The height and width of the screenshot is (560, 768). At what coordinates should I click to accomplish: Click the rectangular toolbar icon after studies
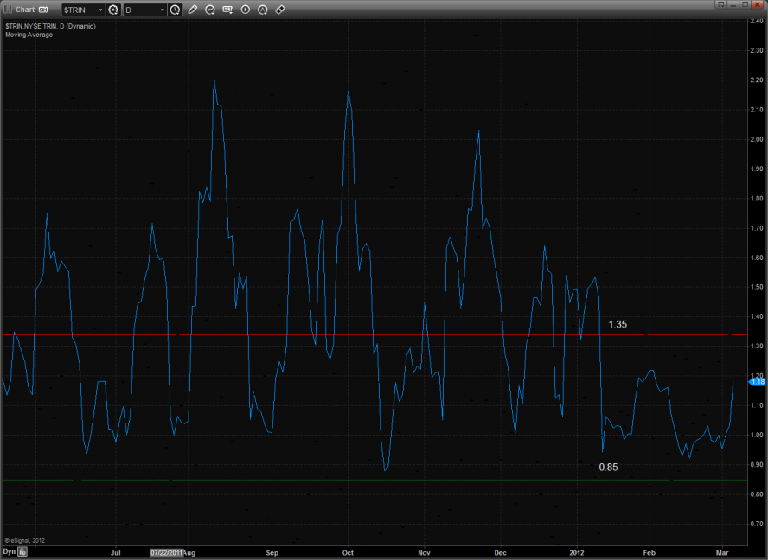point(227,10)
